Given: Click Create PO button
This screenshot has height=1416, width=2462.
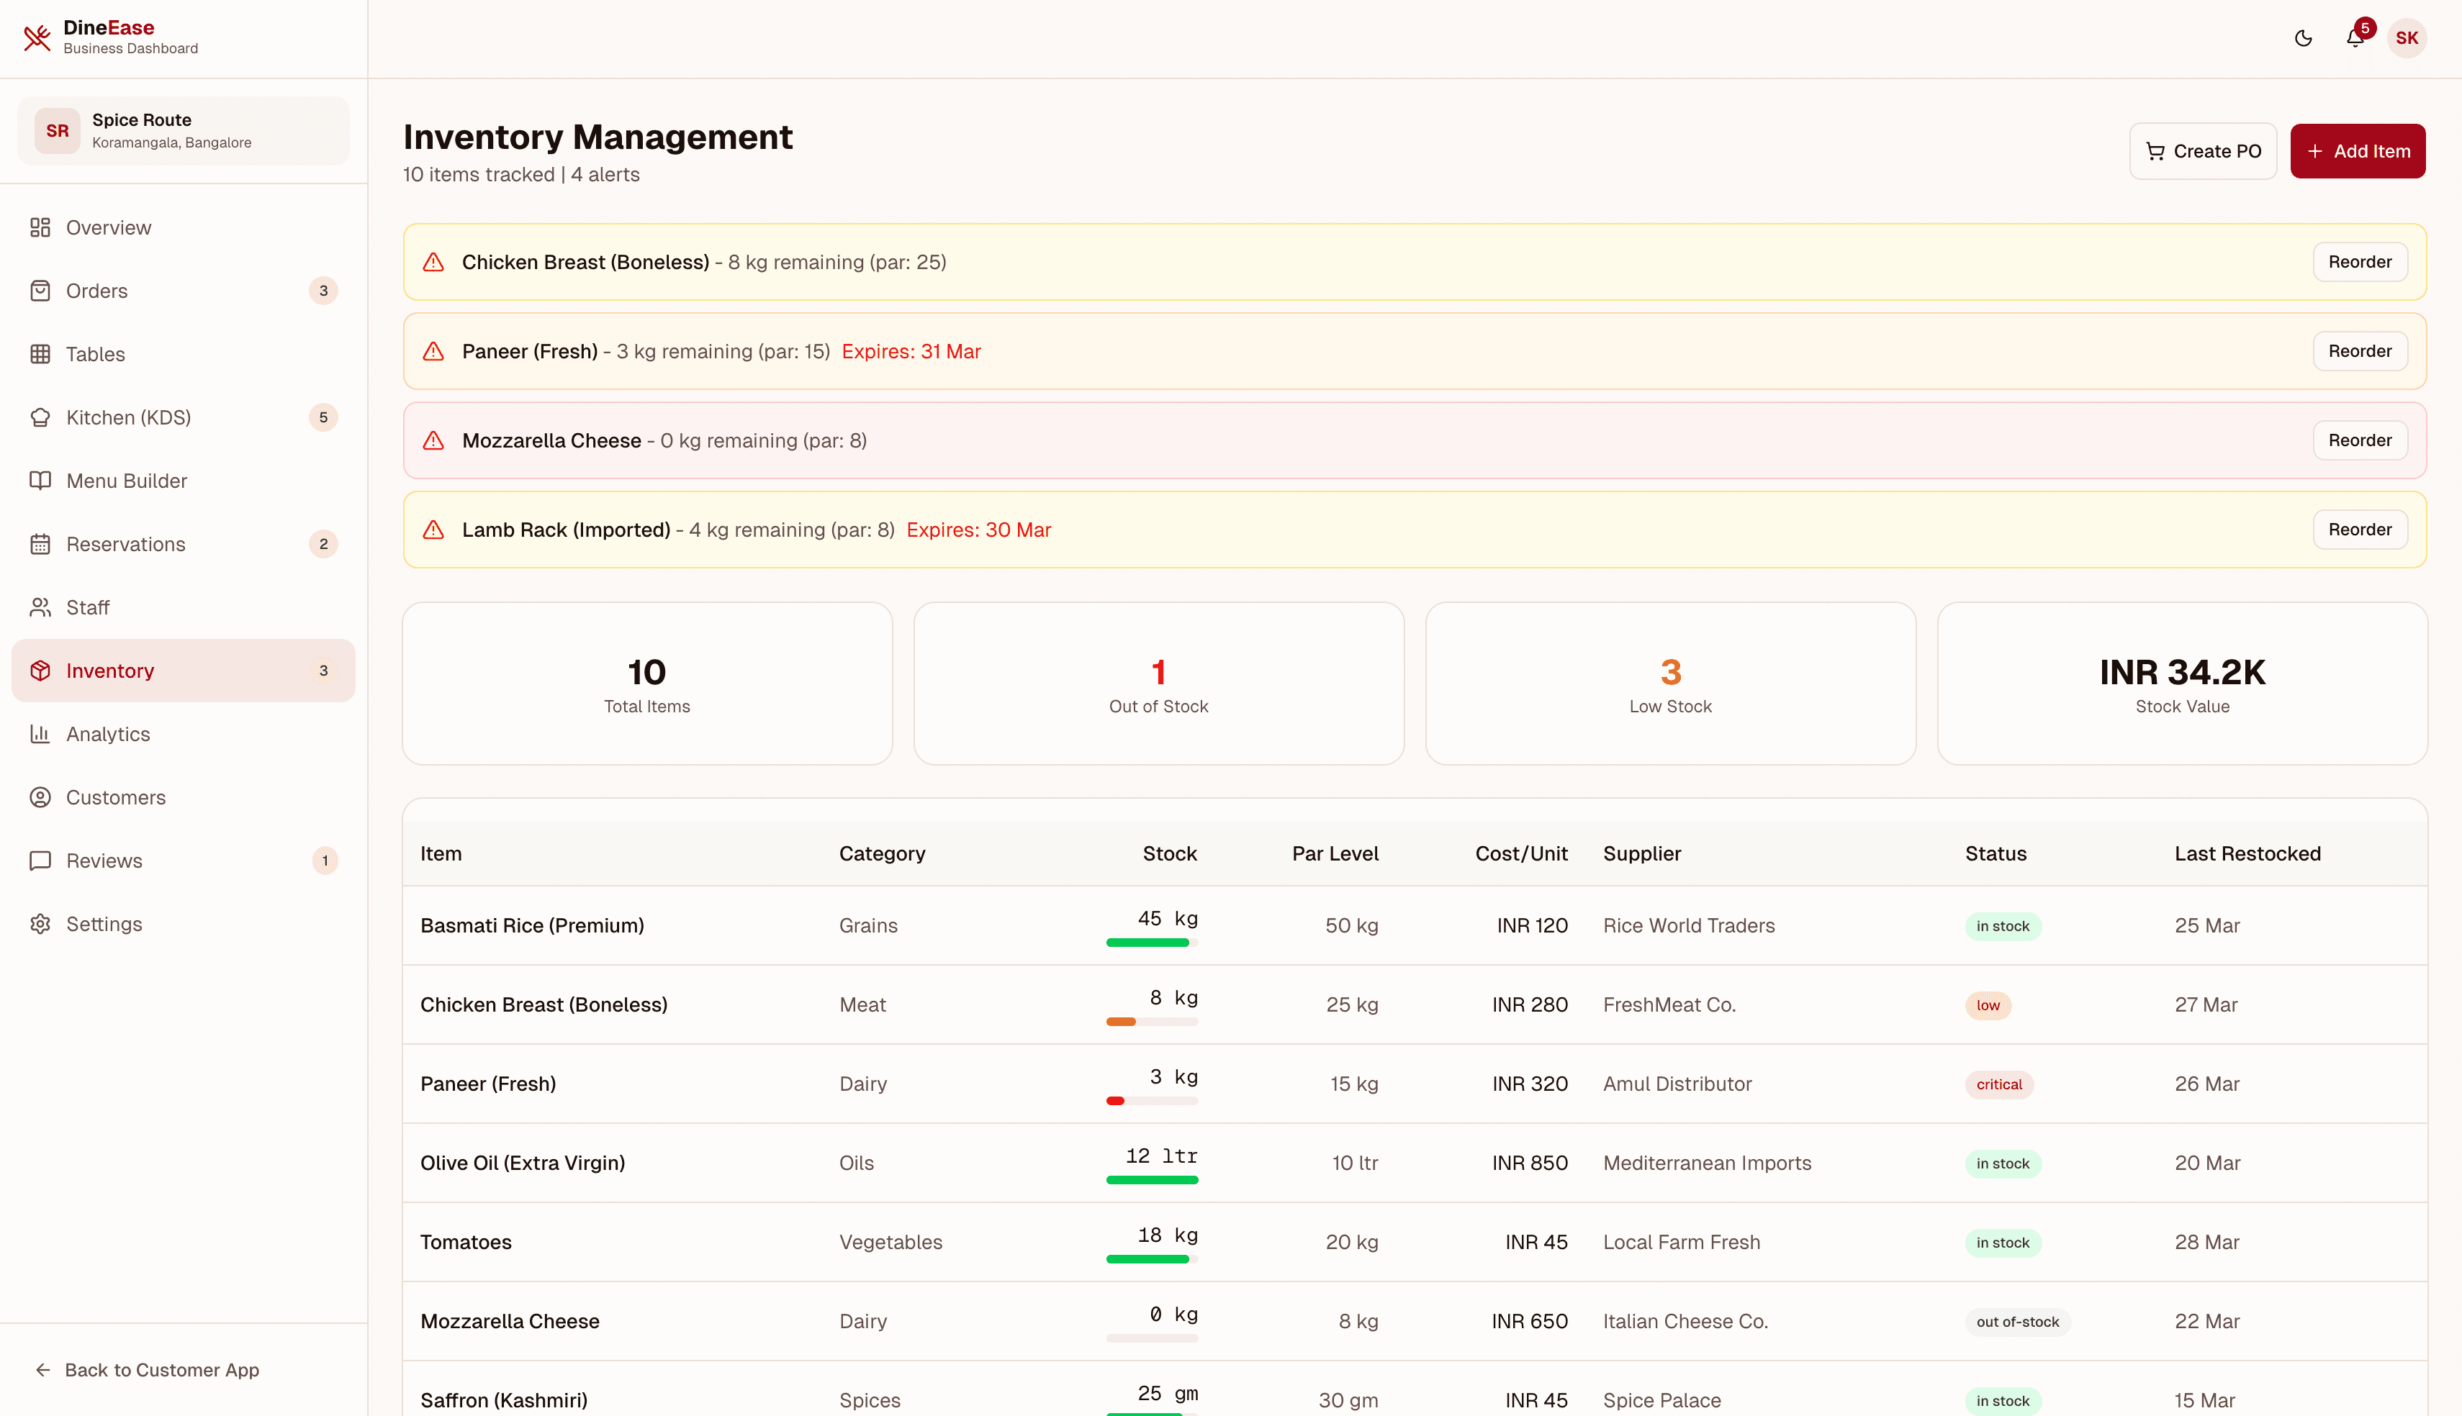Looking at the screenshot, I should 2204,151.
